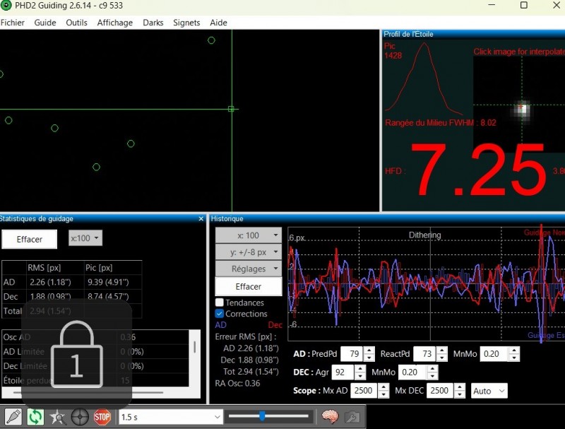565x429 pixels.
Task: Open advanced settings brain icon
Action: pyautogui.click(x=330, y=417)
